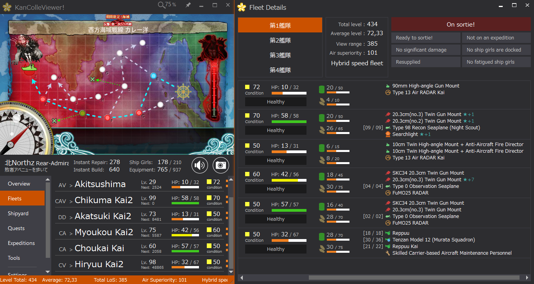
Task: Expand Myoukou Kai2 ship details arrow
Action: point(71,234)
